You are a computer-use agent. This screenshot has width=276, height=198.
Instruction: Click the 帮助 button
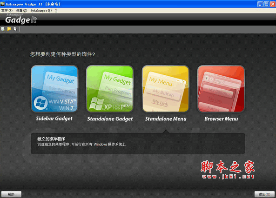point(11,194)
